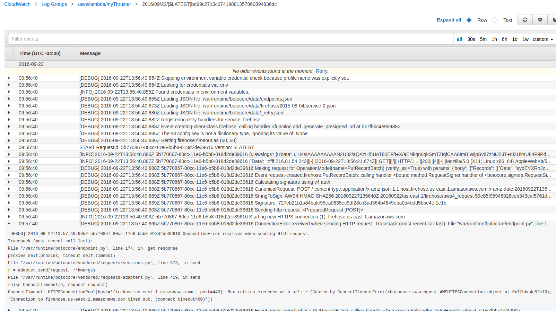This screenshot has width=556, height=311.
Task: Open /aws/lambda/myThruster log group link
Action: 104,4
